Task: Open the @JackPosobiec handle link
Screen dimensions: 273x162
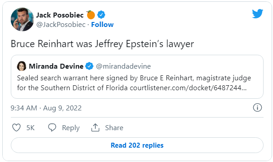Action: click(x=61, y=25)
